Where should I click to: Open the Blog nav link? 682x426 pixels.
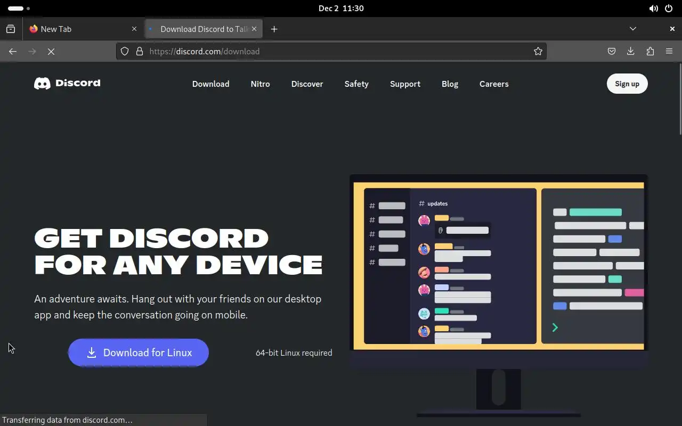click(450, 84)
